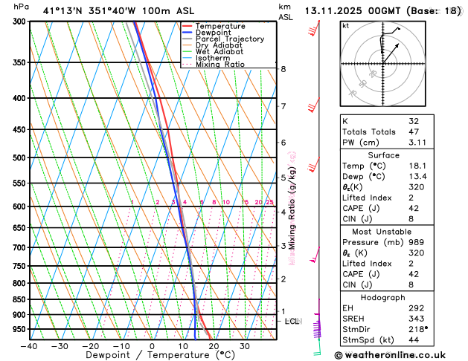Viewport: 468px width, 361px height.
Task: Click the km ASL axis label
Action: coord(286,12)
